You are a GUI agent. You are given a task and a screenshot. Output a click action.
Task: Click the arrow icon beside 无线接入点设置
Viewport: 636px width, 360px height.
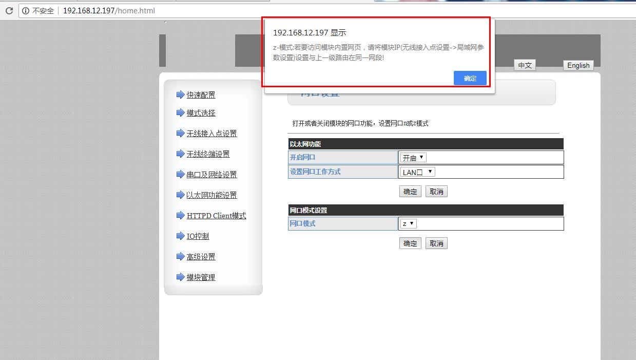180,133
